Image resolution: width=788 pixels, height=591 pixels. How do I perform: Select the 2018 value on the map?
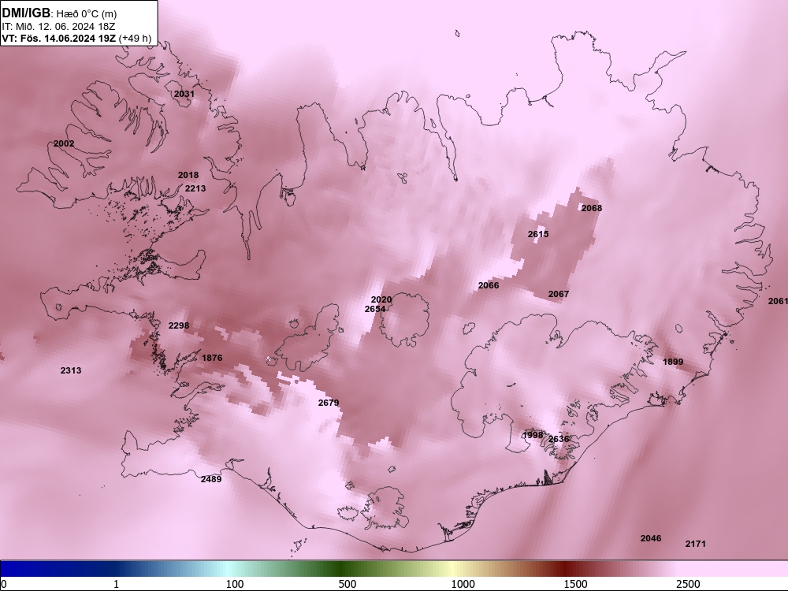tap(188, 176)
